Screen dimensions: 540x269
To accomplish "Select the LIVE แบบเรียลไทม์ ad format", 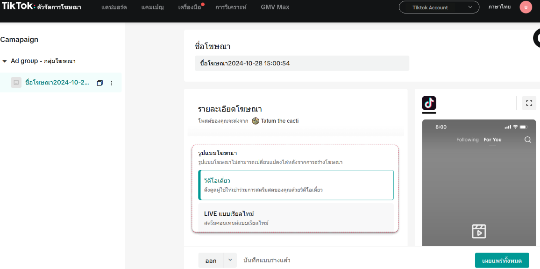I will point(296,218).
